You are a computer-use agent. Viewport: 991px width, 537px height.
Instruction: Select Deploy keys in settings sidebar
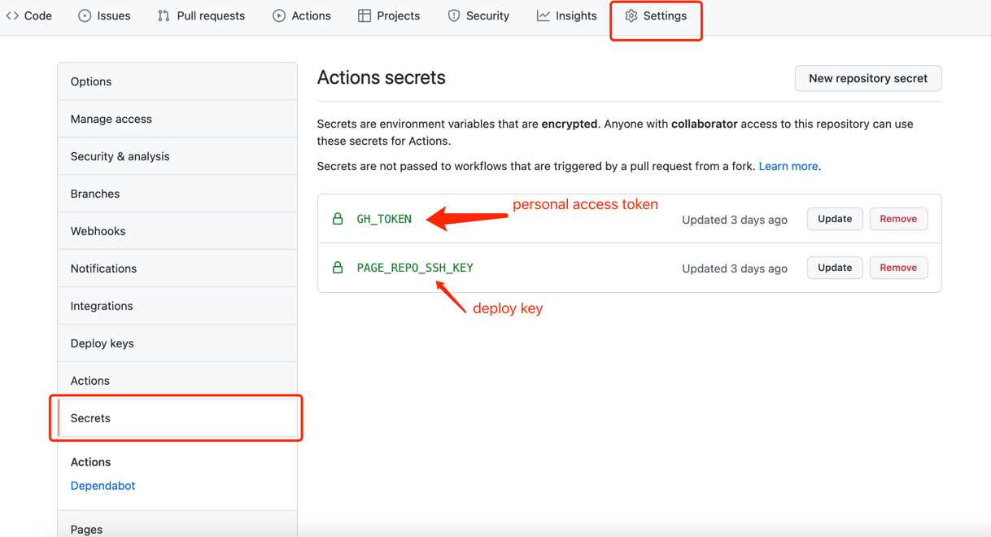click(102, 343)
